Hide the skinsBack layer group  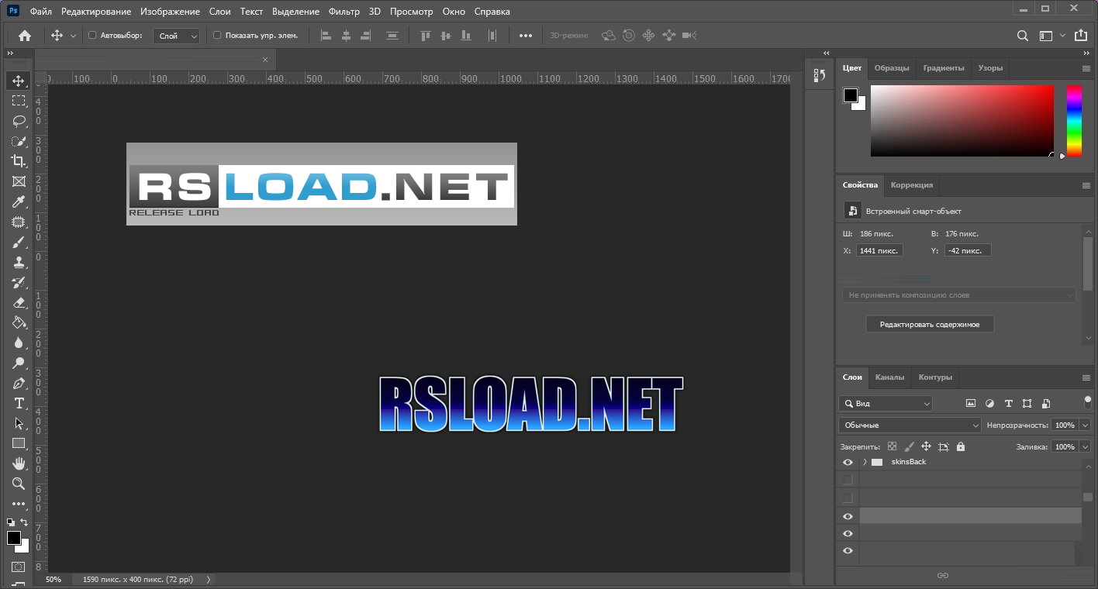(848, 462)
